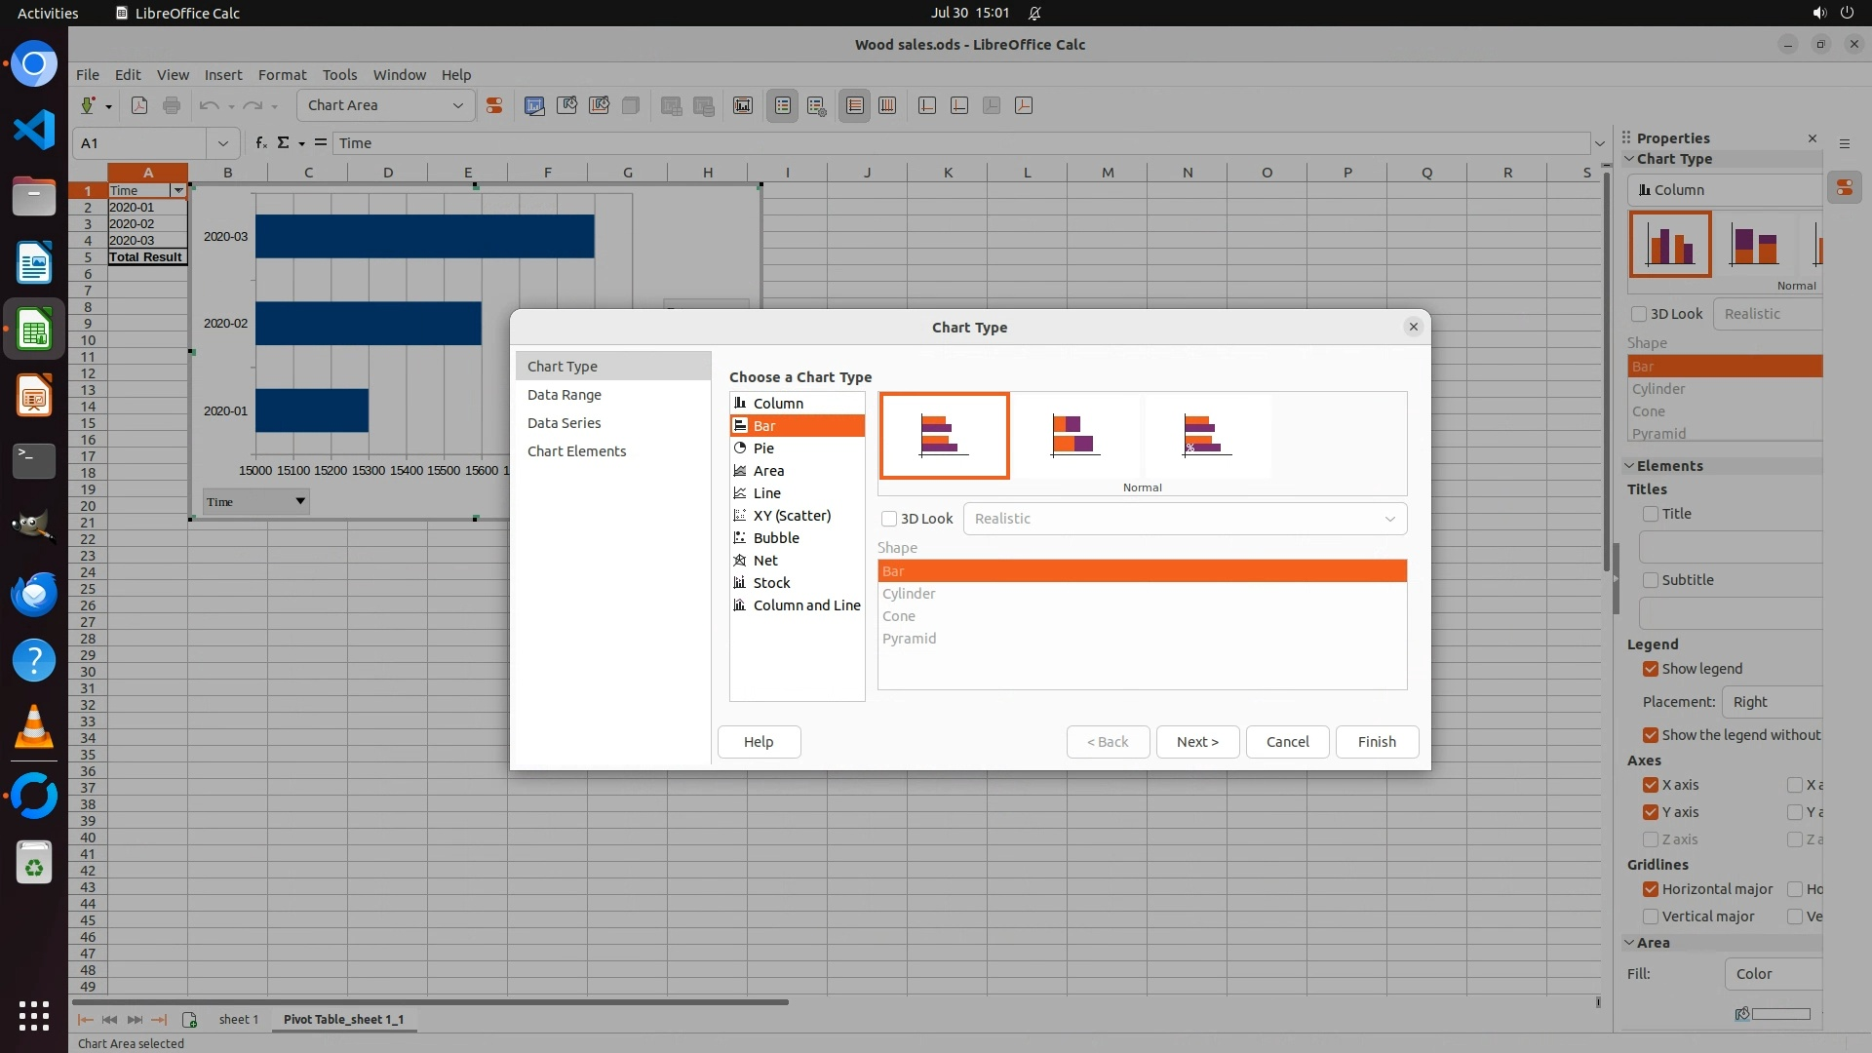Pick the Stock chart type
1872x1053 pixels.
point(771,583)
